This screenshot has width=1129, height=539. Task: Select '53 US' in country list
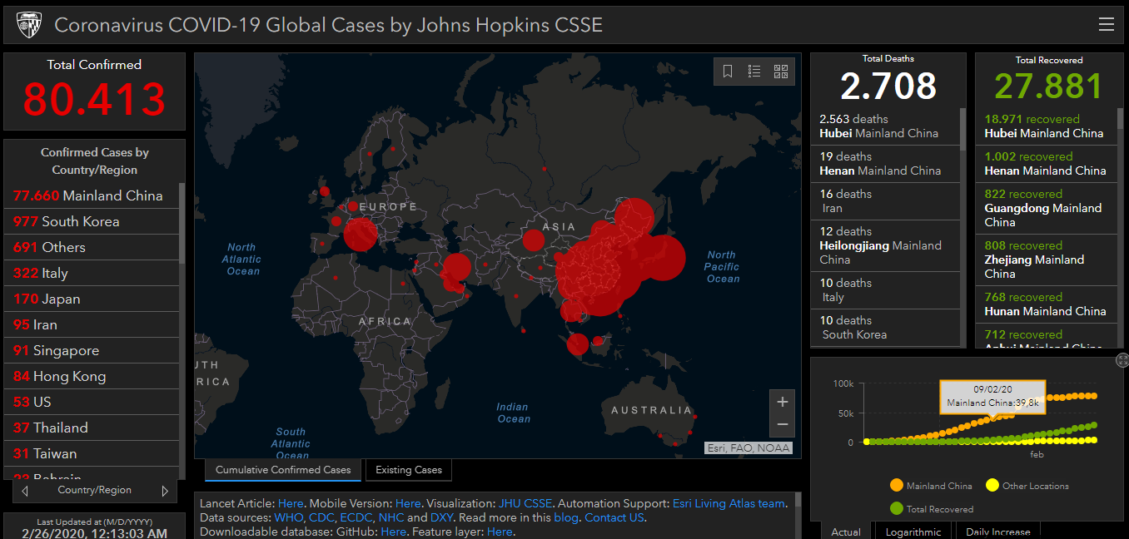(x=92, y=402)
